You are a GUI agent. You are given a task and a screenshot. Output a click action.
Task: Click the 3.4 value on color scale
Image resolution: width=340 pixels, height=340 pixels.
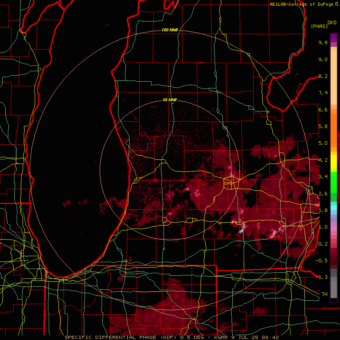coord(323,177)
